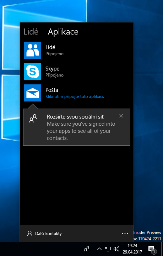Open the volume speaker icon in tray
This screenshot has height=256, width=163.
(116, 249)
